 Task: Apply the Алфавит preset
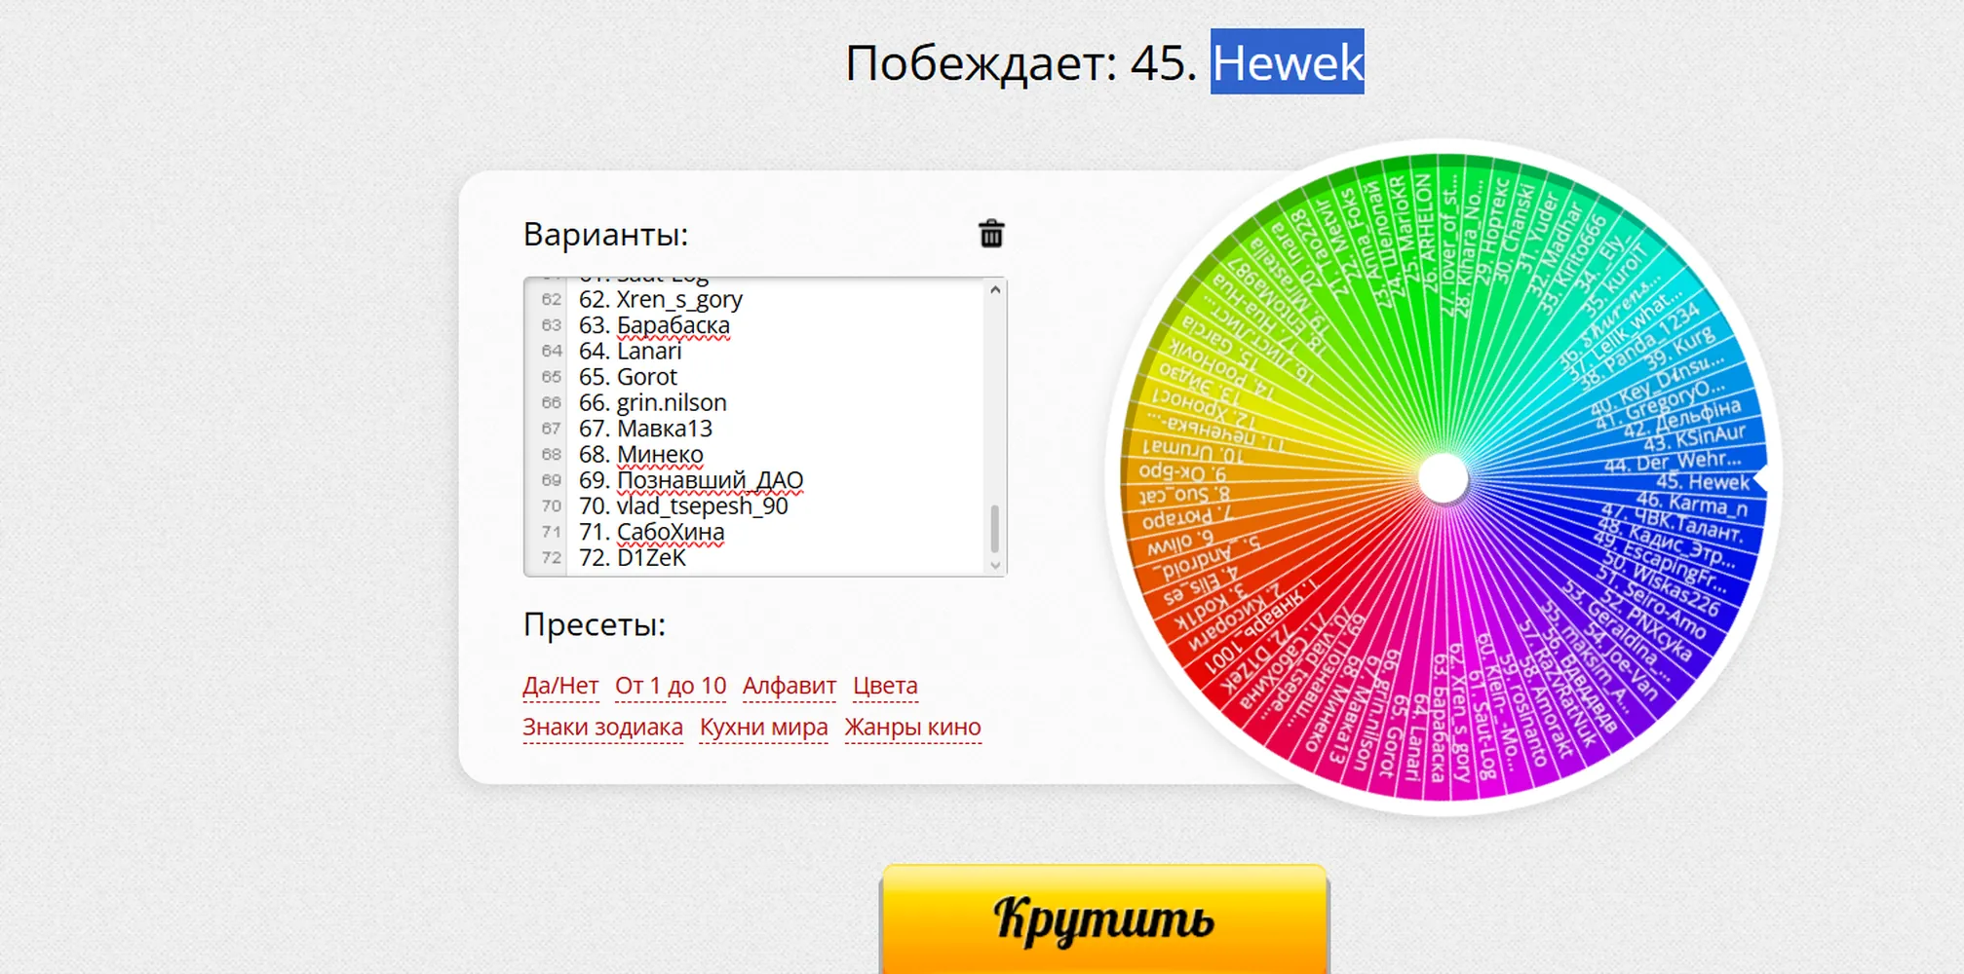[789, 686]
